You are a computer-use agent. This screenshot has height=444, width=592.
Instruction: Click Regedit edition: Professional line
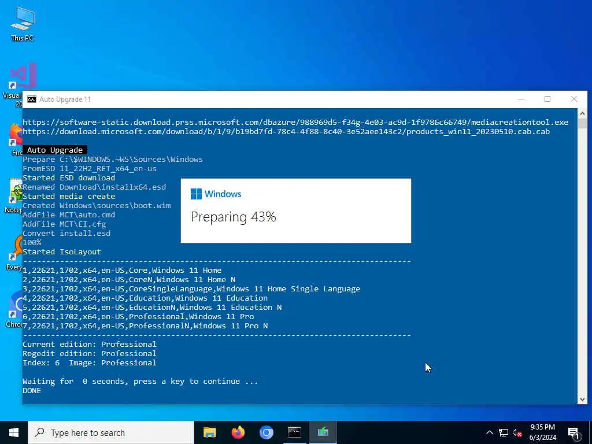pyautogui.click(x=90, y=354)
